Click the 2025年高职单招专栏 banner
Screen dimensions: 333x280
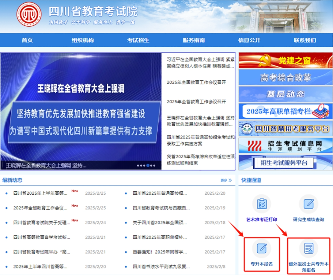[x=285, y=111]
